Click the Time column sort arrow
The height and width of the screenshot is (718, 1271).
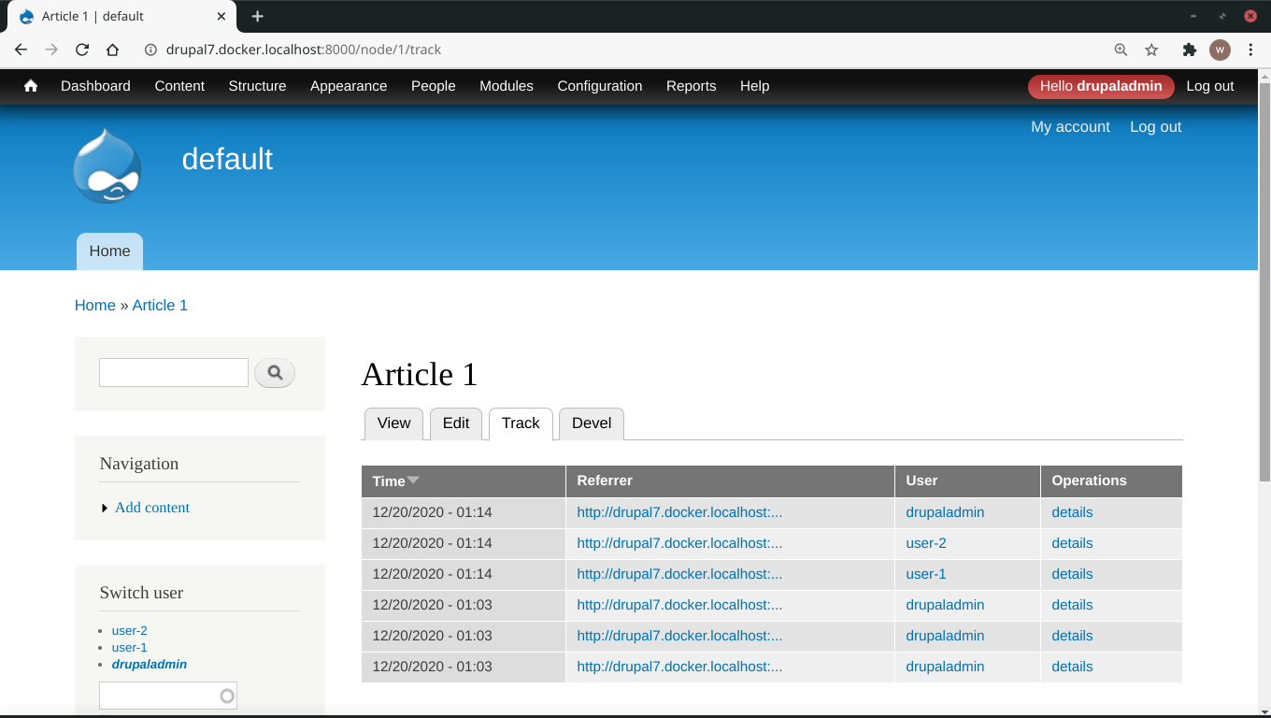[413, 481]
